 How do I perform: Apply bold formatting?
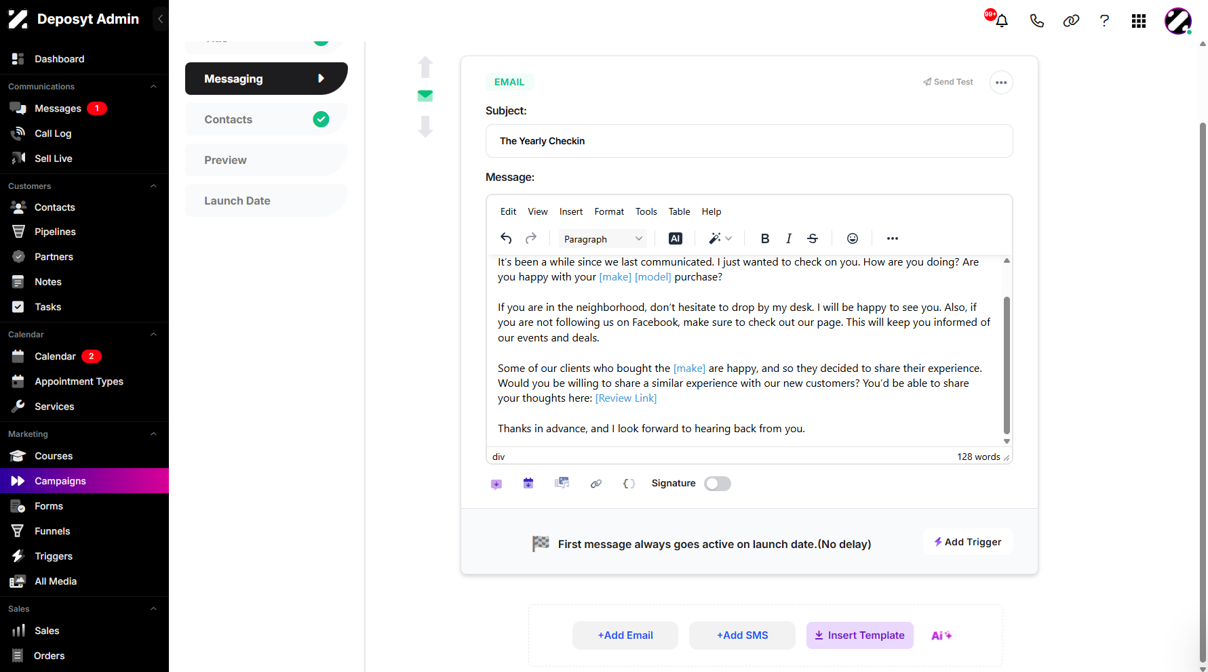pos(765,238)
